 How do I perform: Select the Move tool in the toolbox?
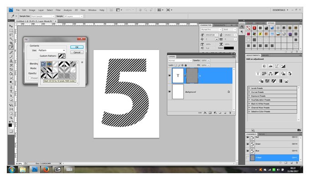11,26
